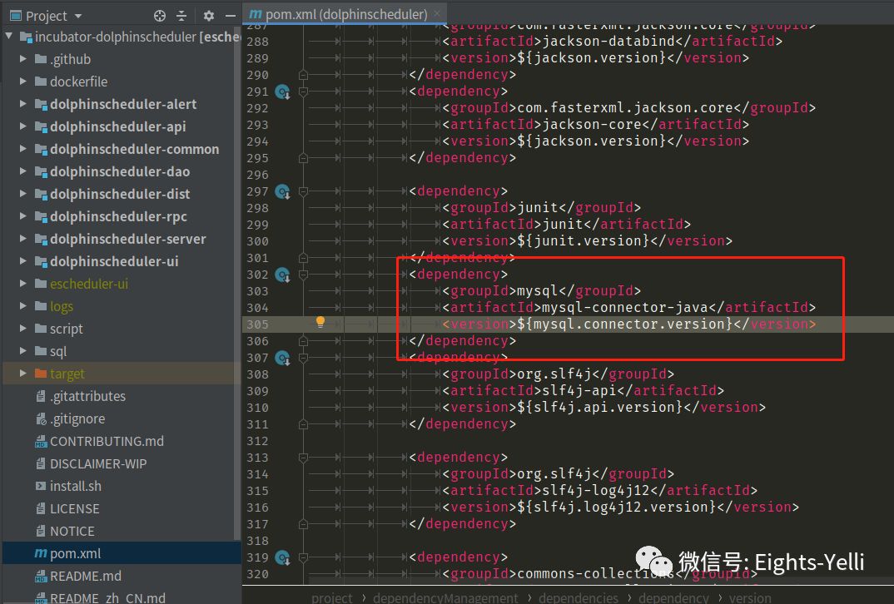Select the script folder
The image size is (894, 604).
(66, 329)
